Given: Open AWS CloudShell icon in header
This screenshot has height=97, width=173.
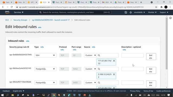Looking at the screenshot, I should coord(126,12).
